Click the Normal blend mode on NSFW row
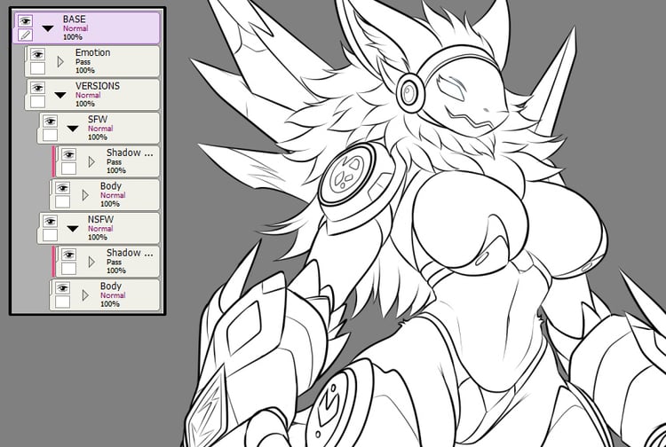The height and width of the screenshot is (447, 666). click(100, 229)
